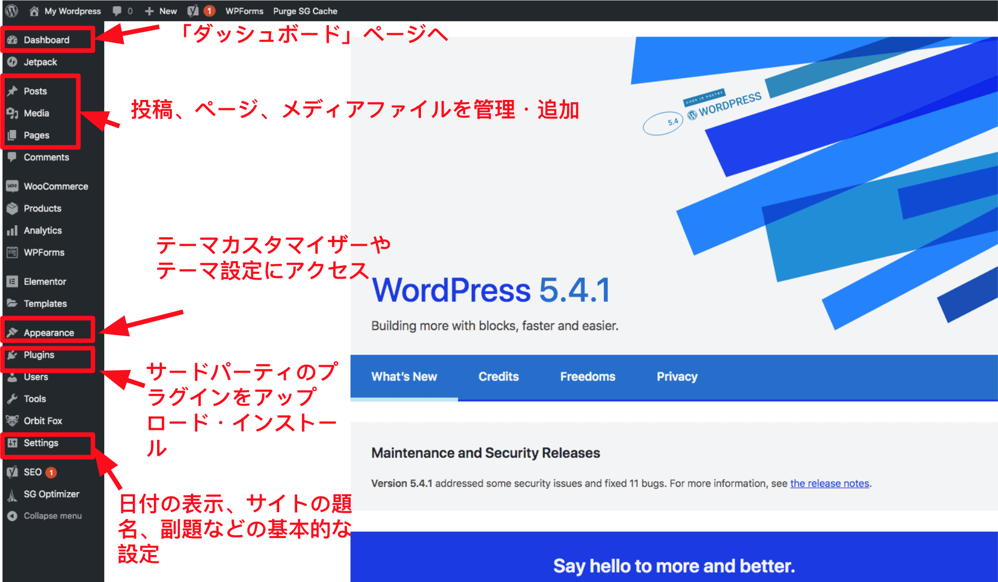Viewport: 998px width, 582px height.
Task: Click the Elementor icon in sidebar
Action: pyautogui.click(x=12, y=281)
